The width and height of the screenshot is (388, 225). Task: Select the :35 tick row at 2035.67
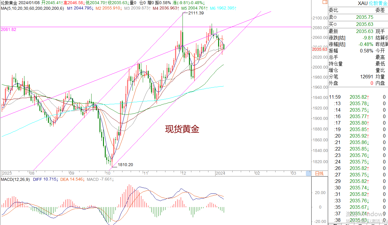[x=358, y=207]
